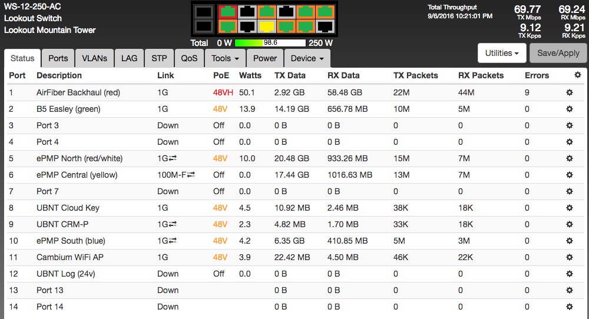Open the gear icon for ePMP Central row

coord(569,175)
